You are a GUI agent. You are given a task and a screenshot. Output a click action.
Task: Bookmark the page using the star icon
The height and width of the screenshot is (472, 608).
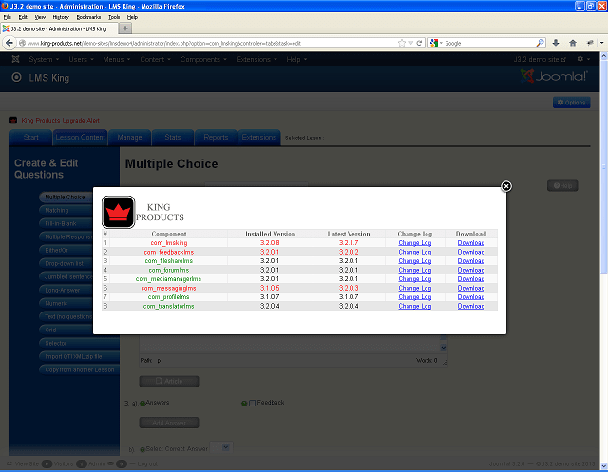(402, 43)
